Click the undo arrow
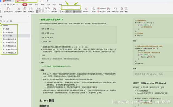 tap(14, 5)
